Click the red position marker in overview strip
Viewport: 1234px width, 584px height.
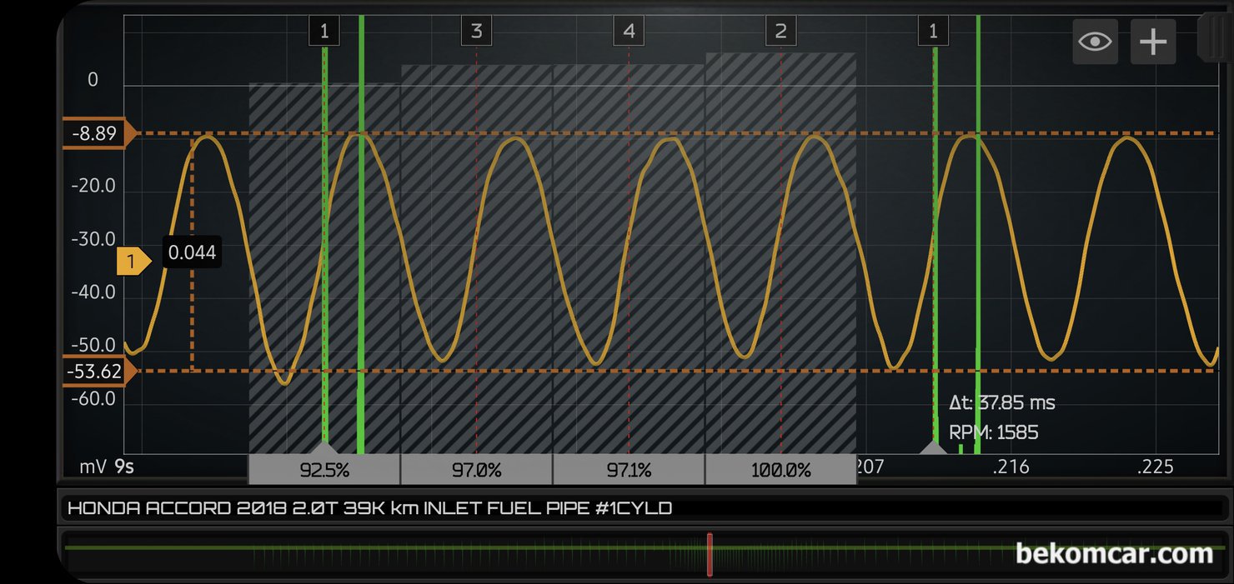710,554
